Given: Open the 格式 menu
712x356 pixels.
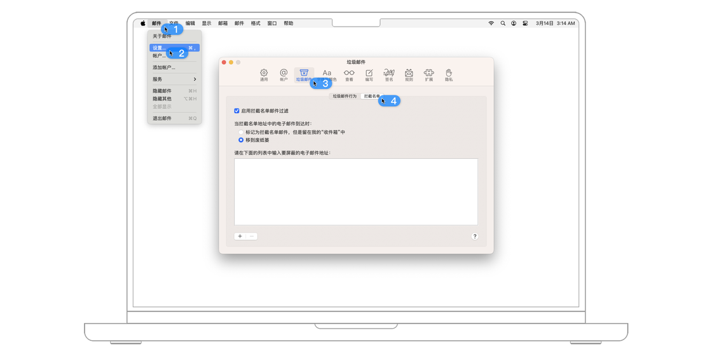Looking at the screenshot, I should (256, 23).
